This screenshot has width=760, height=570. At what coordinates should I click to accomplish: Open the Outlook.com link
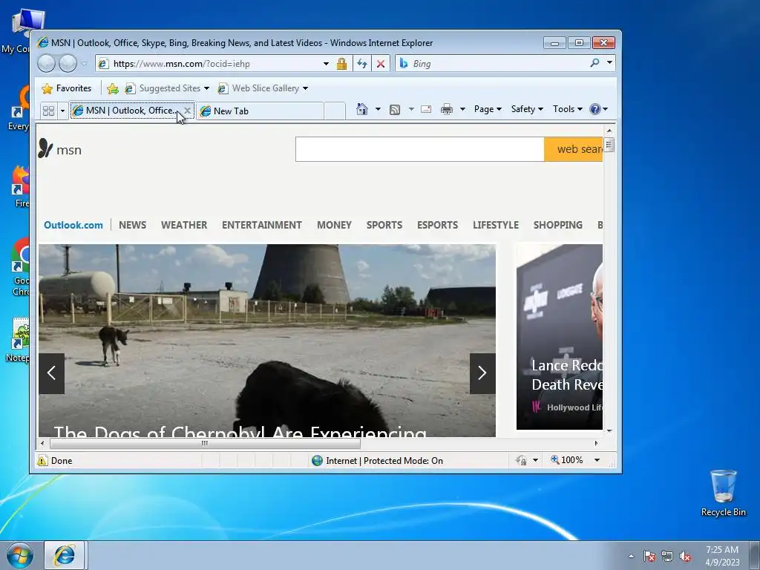point(73,225)
